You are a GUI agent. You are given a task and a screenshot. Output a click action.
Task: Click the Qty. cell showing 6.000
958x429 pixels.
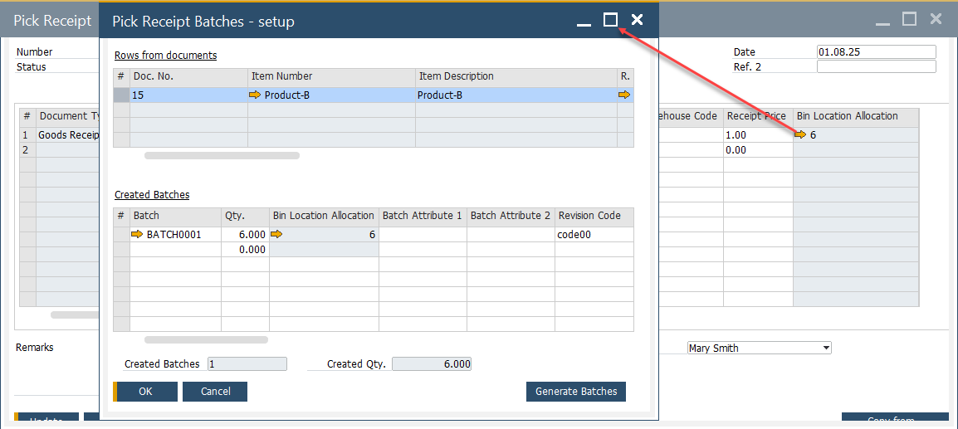(245, 235)
